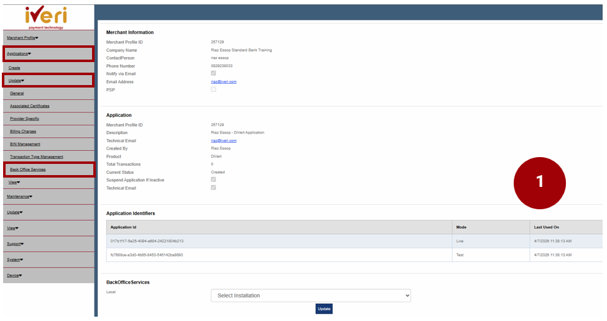Screen dimensions: 607x321
Task: Expand the View submenu under Applications
Action: 14,183
